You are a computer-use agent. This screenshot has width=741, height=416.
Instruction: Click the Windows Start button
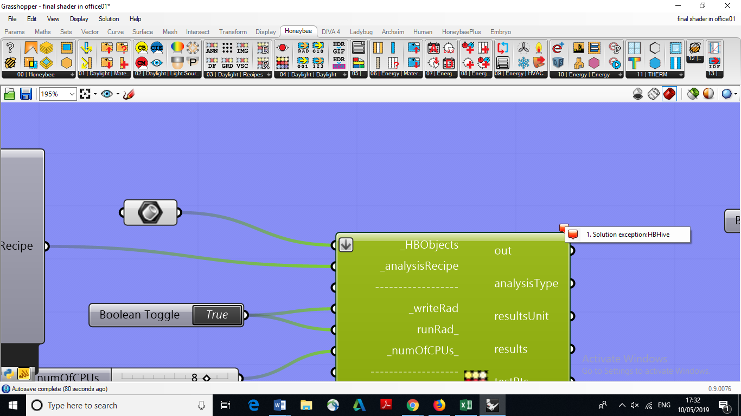click(12, 405)
